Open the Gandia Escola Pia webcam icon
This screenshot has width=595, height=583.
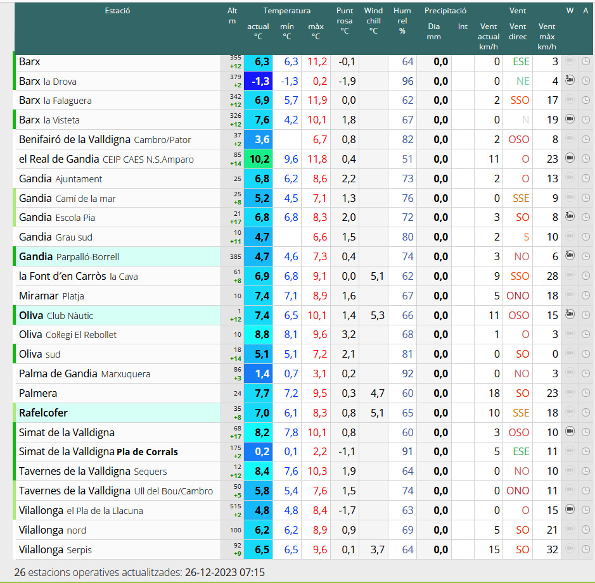coord(570,216)
